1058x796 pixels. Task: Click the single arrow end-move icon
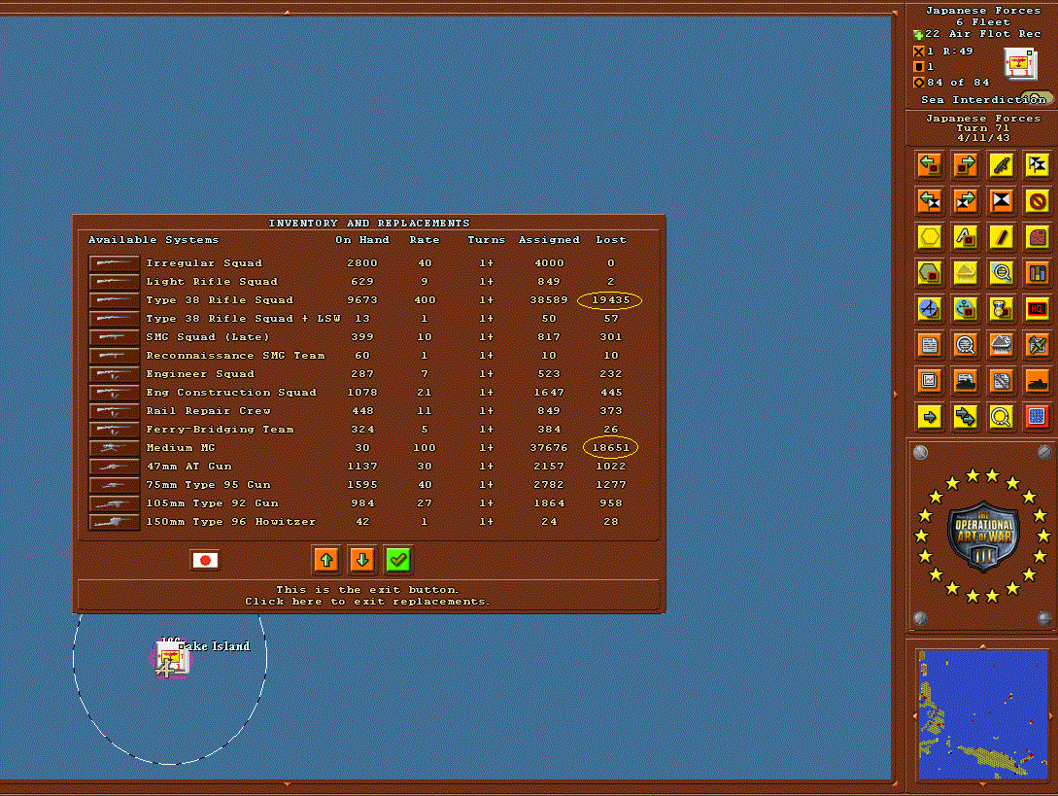(x=930, y=417)
